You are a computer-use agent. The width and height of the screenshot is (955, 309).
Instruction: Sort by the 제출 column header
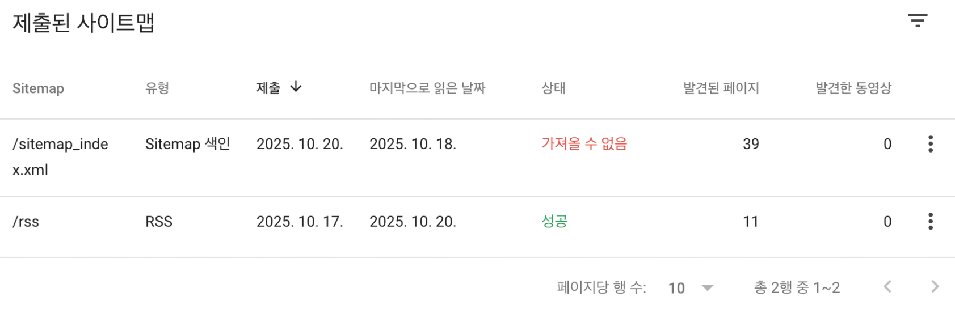(x=268, y=88)
